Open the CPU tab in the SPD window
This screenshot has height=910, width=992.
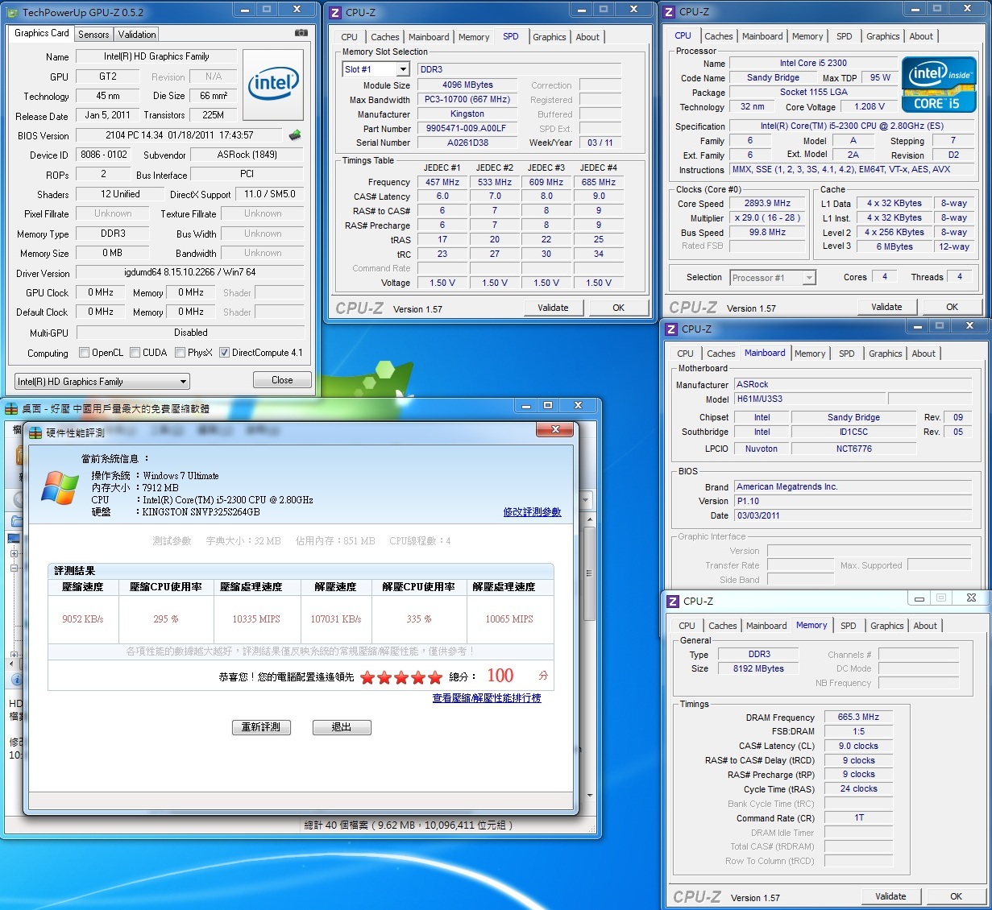(x=349, y=37)
